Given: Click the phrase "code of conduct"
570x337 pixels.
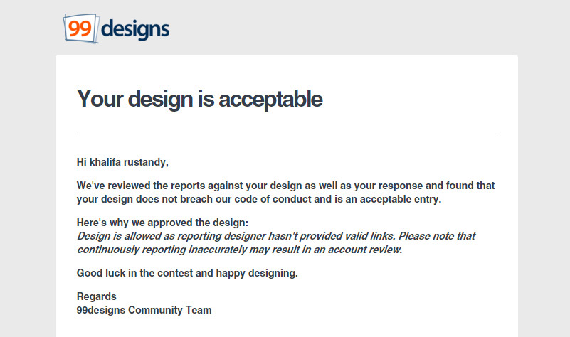Looking at the screenshot, I should 258,199.
